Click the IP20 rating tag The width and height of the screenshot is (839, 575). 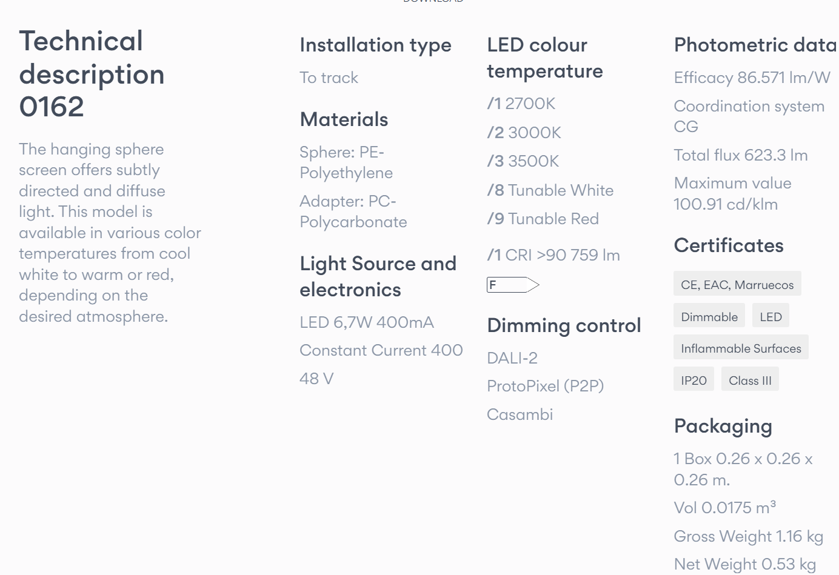point(694,379)
